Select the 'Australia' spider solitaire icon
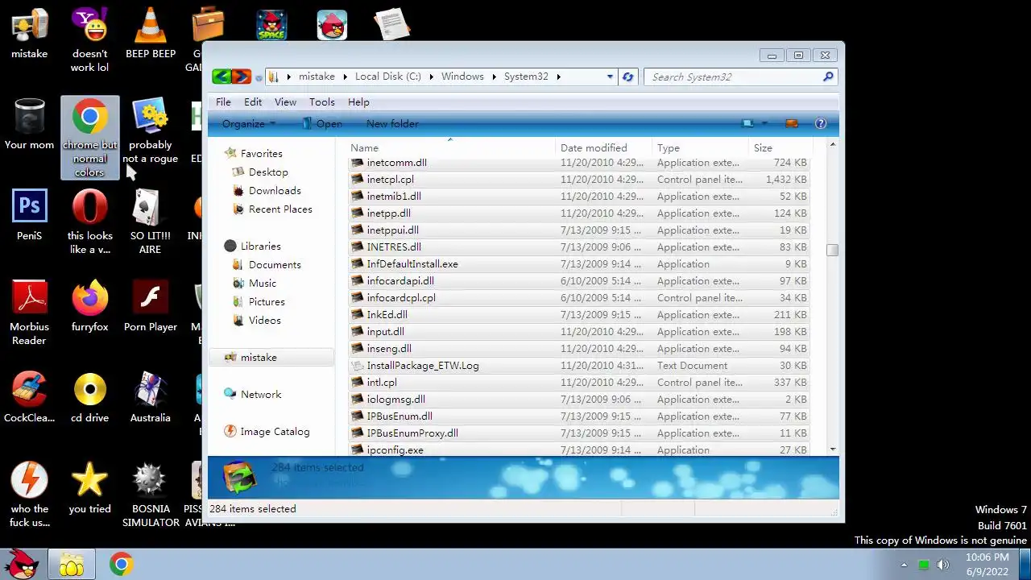This screenshot has height=580, width=1031. tap(151, 398)
